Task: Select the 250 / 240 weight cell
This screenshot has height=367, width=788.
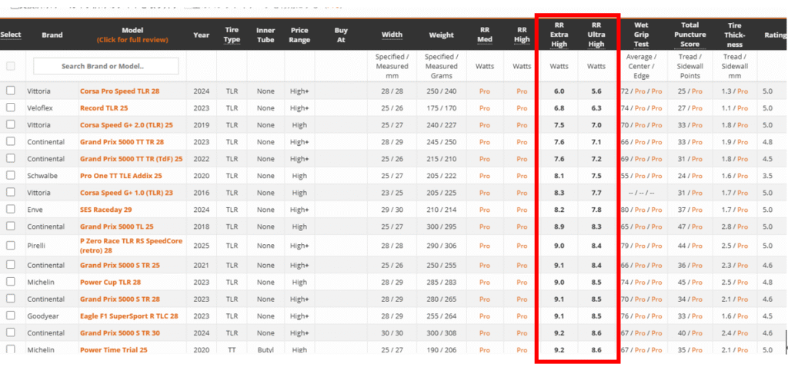Action: click(441, 91)
